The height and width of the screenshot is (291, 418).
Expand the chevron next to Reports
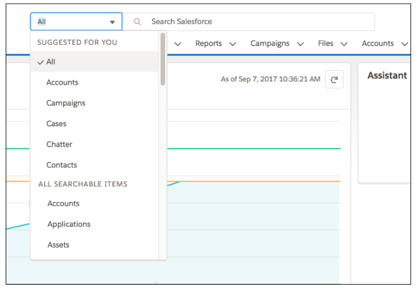pos(233,44)
